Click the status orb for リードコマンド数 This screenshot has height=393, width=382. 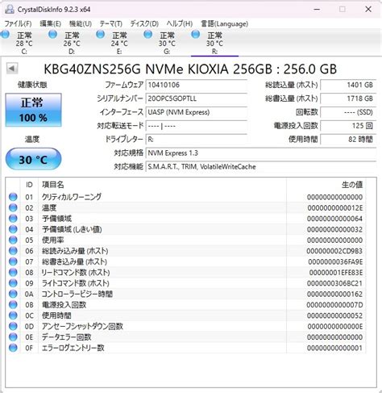pos(13,272)
